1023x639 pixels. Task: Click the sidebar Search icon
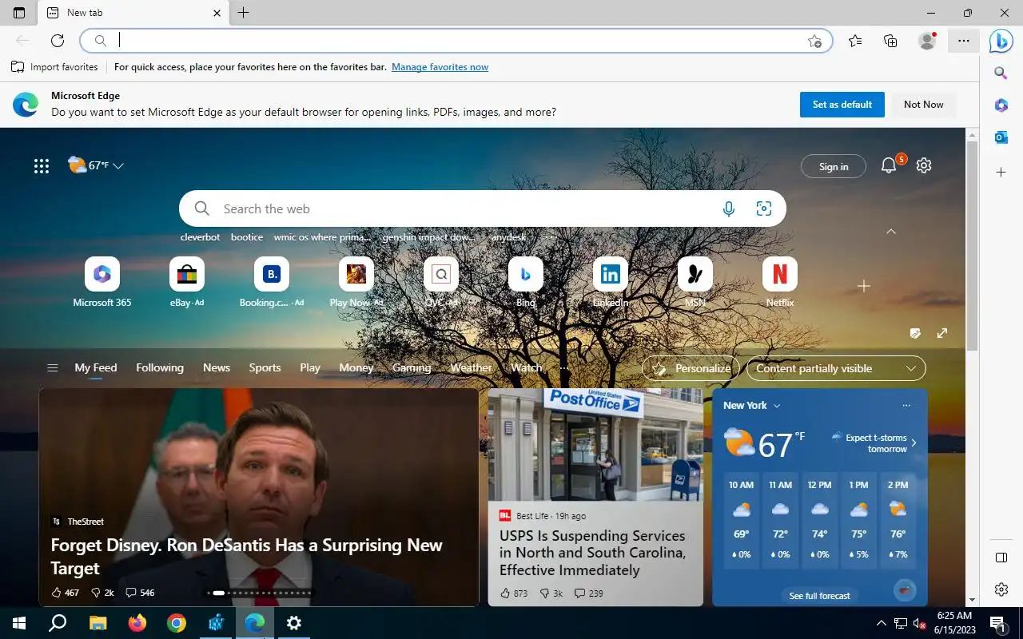coord(1001,73)
